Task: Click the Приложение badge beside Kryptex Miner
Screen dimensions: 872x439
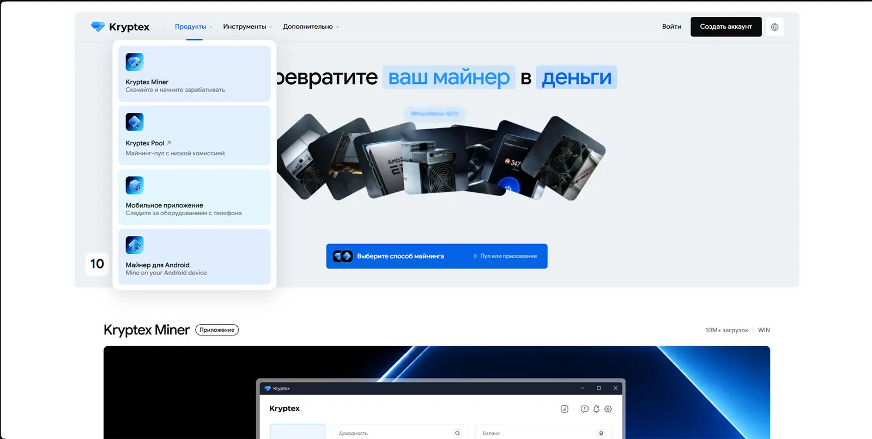Action: pos(217,330)
